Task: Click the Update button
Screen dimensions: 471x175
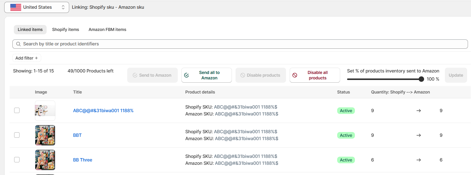Action: coord(456,75)
